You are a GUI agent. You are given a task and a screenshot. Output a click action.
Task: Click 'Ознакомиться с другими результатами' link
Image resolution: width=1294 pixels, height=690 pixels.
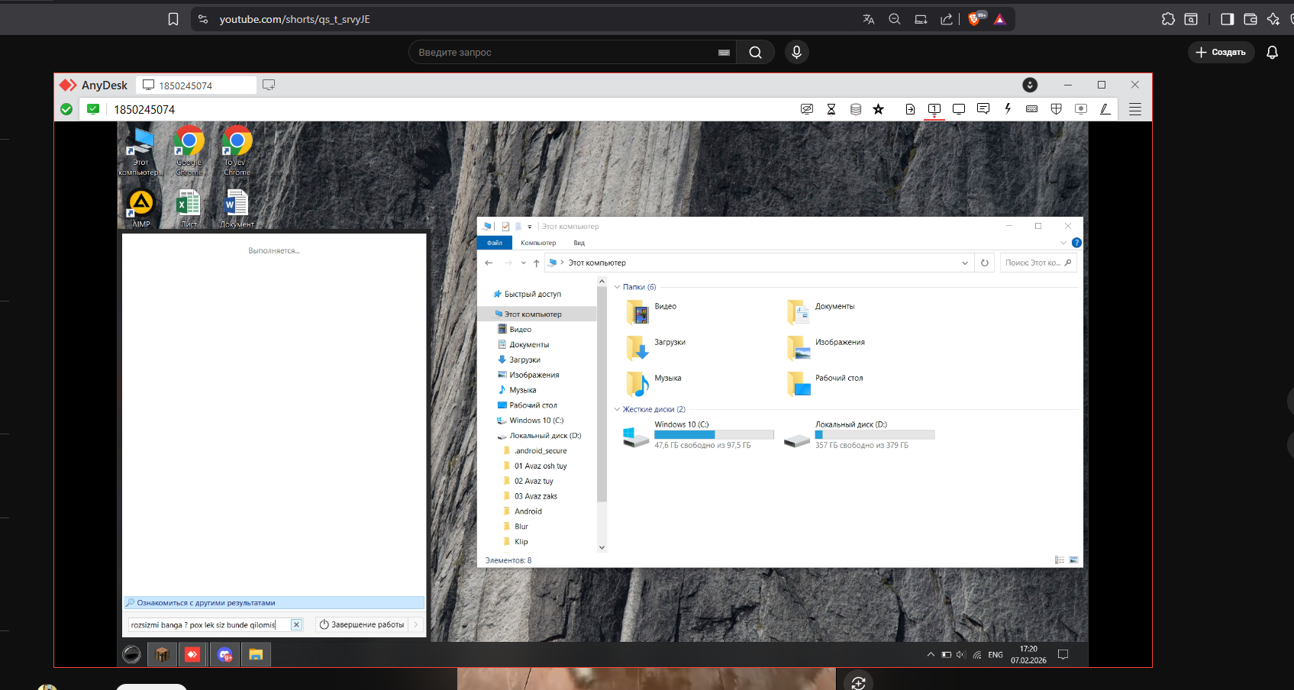[x=206, y=603]
